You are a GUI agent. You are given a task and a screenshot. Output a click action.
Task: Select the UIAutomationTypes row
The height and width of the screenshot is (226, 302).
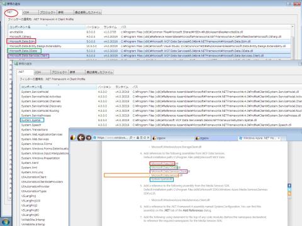tap(45, 191)
